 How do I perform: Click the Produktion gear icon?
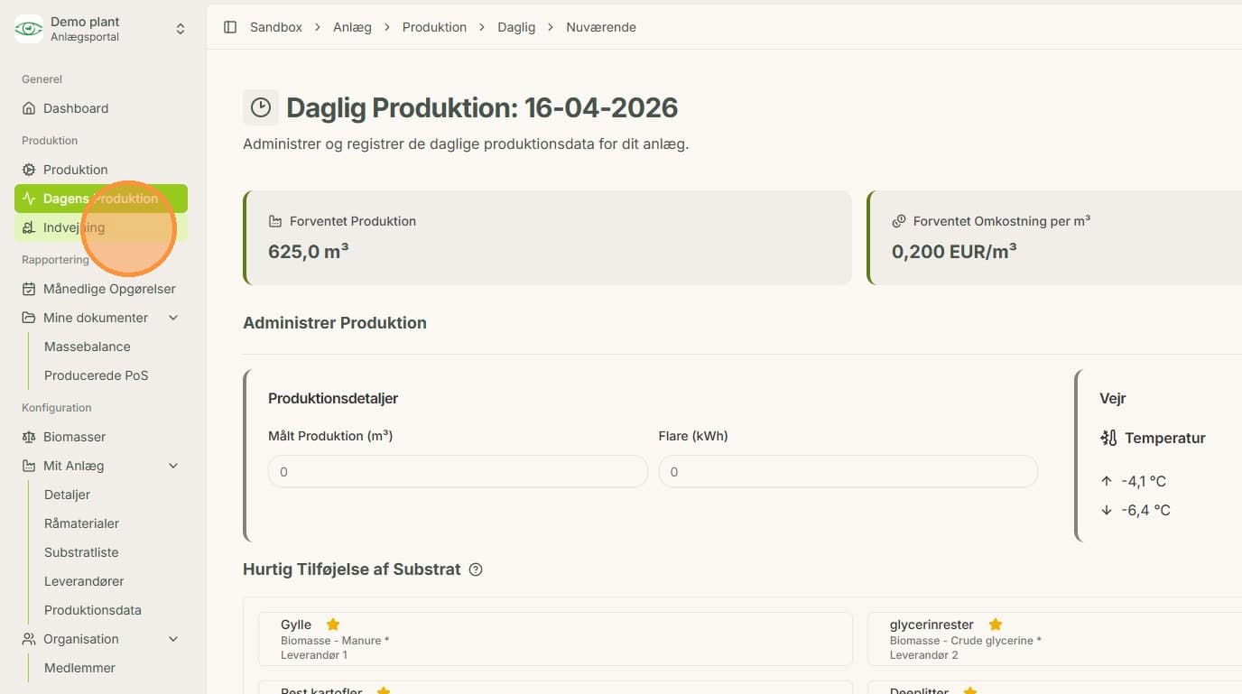click(29, 170)
